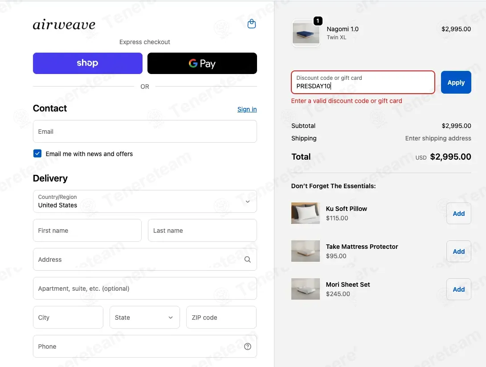This screenshot has width=486, height=367.
Task: Focus the Email input field
Action: (145, 132)
